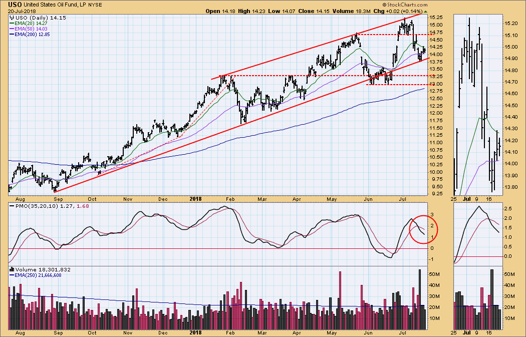Click the EMA(200) 12.85 legend entry
This screenshot has width=526, height=337.
point(30,34)
